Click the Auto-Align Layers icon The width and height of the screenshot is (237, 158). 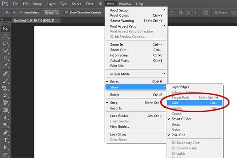coord(205,13)
